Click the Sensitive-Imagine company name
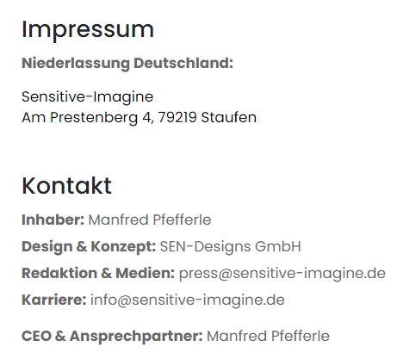This screenshot has width=403, height=359. (x=88, y=97)
